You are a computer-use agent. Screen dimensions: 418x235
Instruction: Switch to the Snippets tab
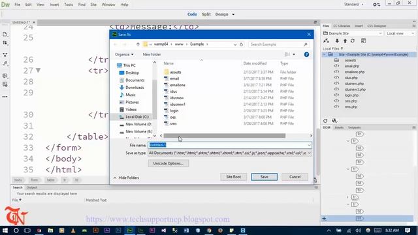(354, 128)
